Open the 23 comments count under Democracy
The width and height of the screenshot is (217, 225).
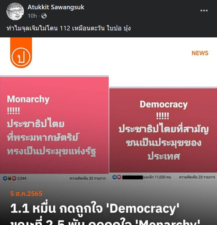pos(197,177)
